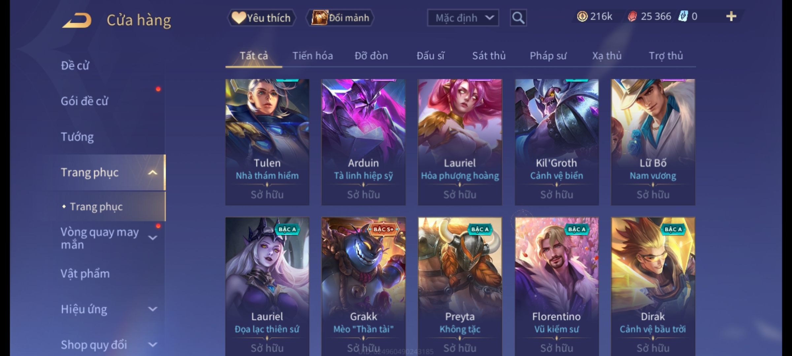Image resolution: width=792 pixels, height=356 pixels.
Task: Open Gói đề cử in sidebar
Action: tap(84, 101)
